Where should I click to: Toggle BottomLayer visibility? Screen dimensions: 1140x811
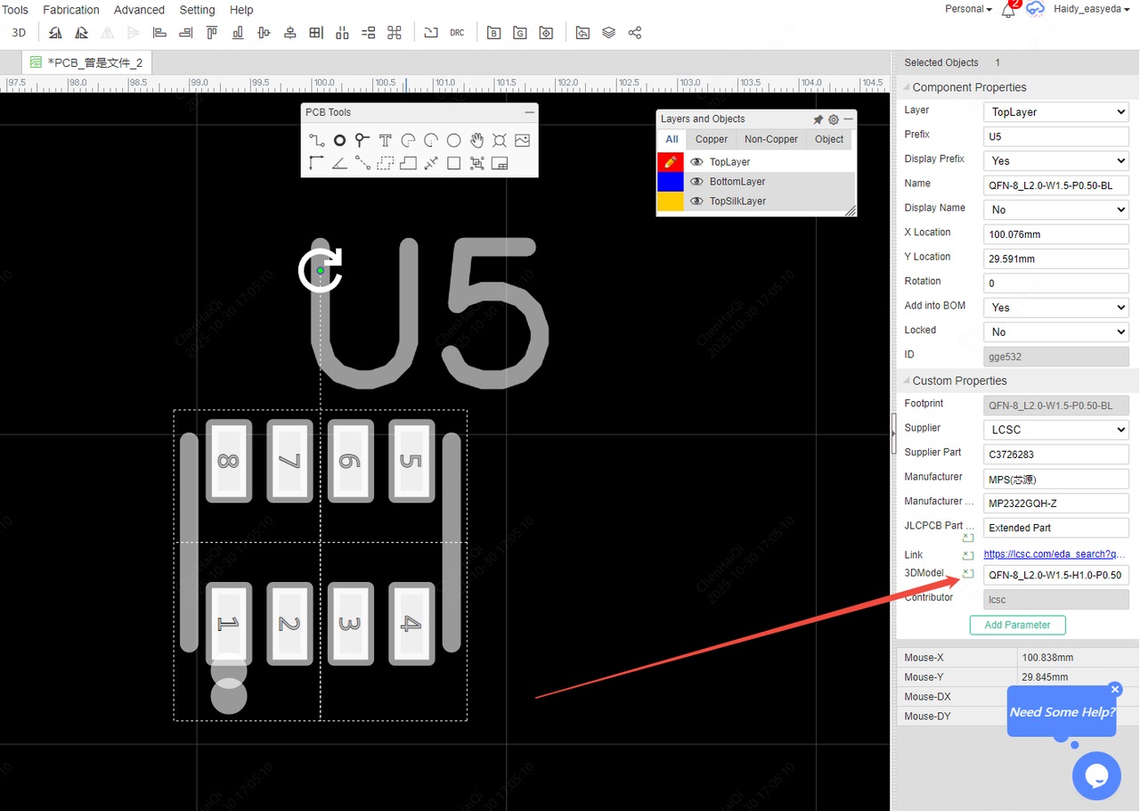pyautogui.click(x=696, y=182)
